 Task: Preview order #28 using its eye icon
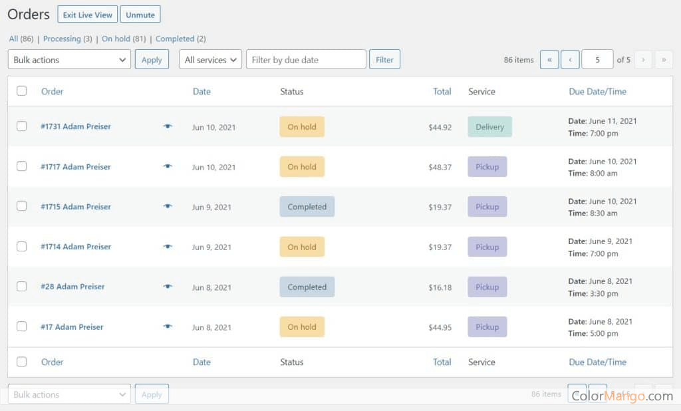click(168, 287)
